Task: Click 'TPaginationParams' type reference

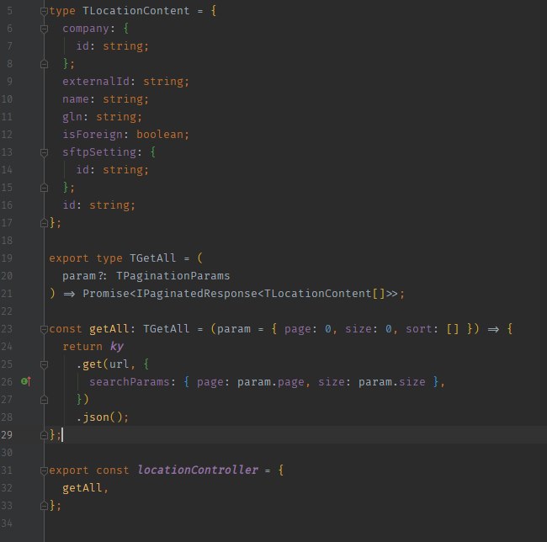Action: click(x=173, y=276)
